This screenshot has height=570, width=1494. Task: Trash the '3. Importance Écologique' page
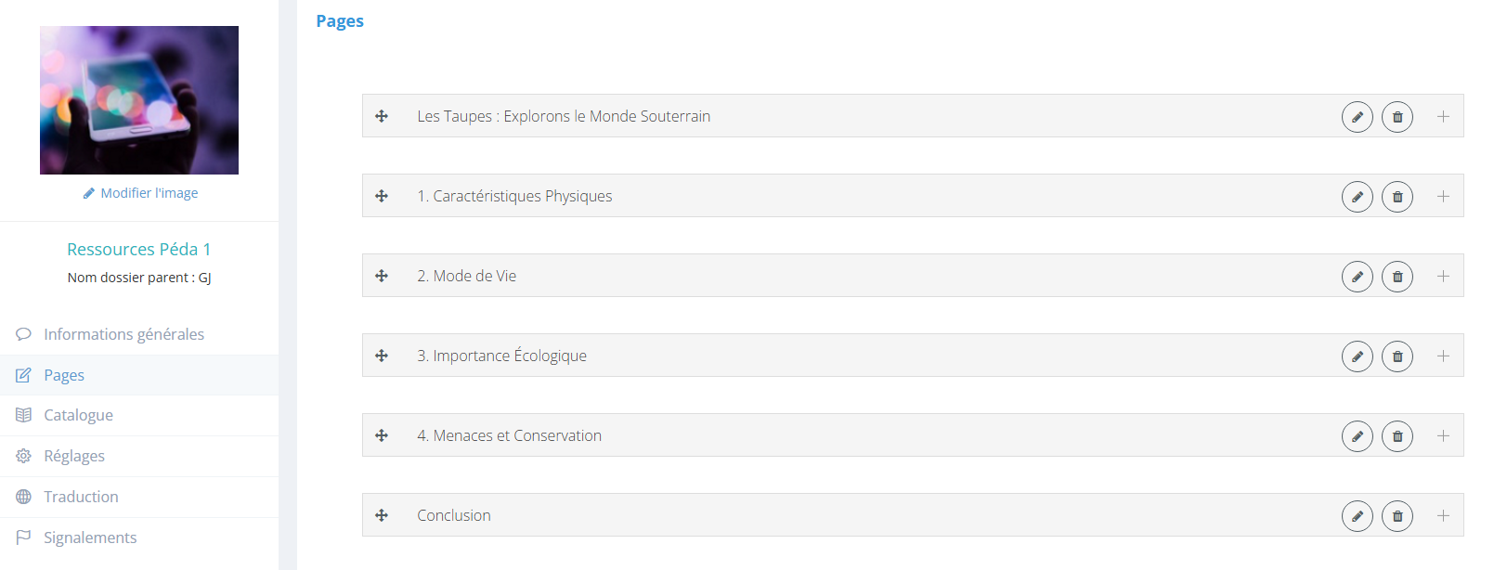click(x=1397, y=356)
